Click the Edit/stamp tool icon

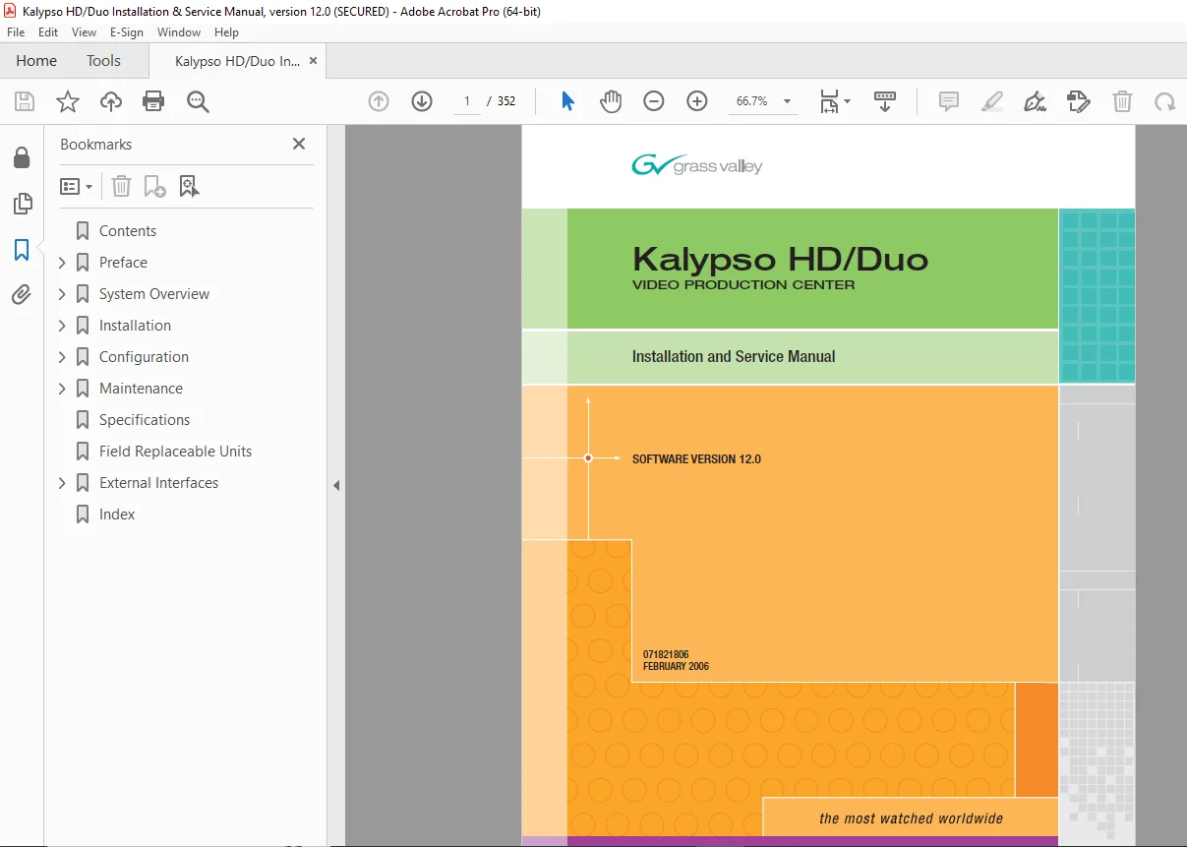(x=1079, y=101)
